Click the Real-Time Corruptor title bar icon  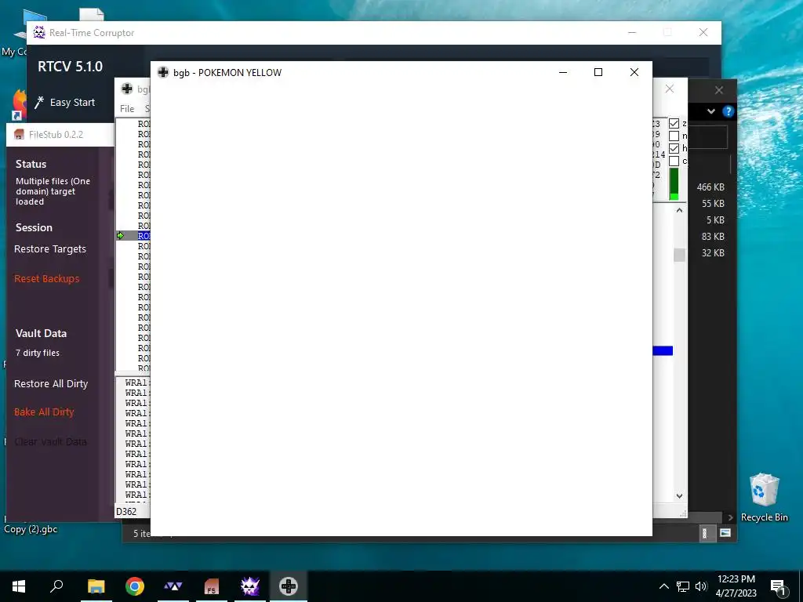coord(39,33)
